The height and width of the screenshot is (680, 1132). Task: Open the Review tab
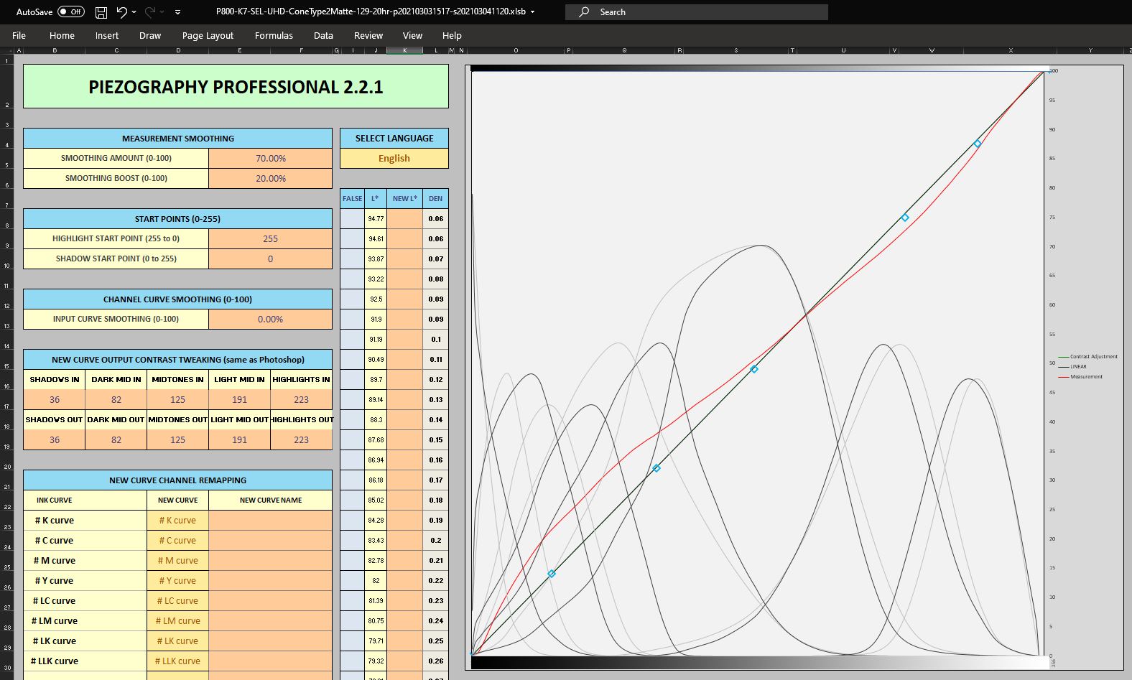(368, 35)
